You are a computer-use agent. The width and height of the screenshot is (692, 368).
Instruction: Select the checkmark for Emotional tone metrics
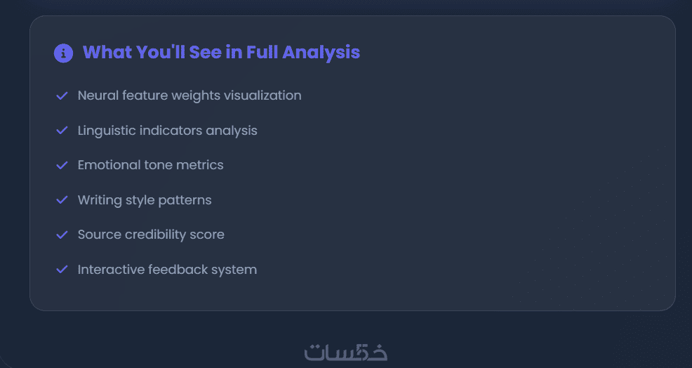click(x=62, y=165)
